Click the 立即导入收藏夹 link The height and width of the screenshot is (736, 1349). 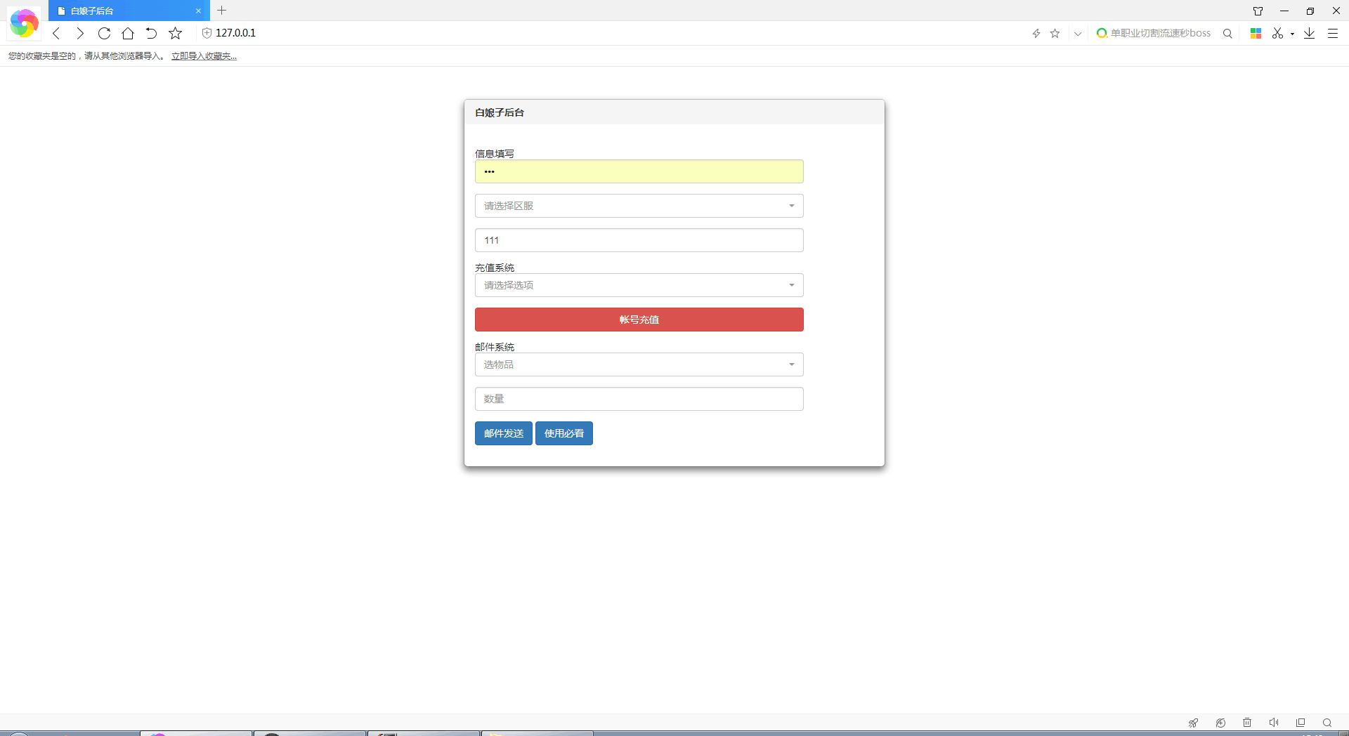pos(204,56)
